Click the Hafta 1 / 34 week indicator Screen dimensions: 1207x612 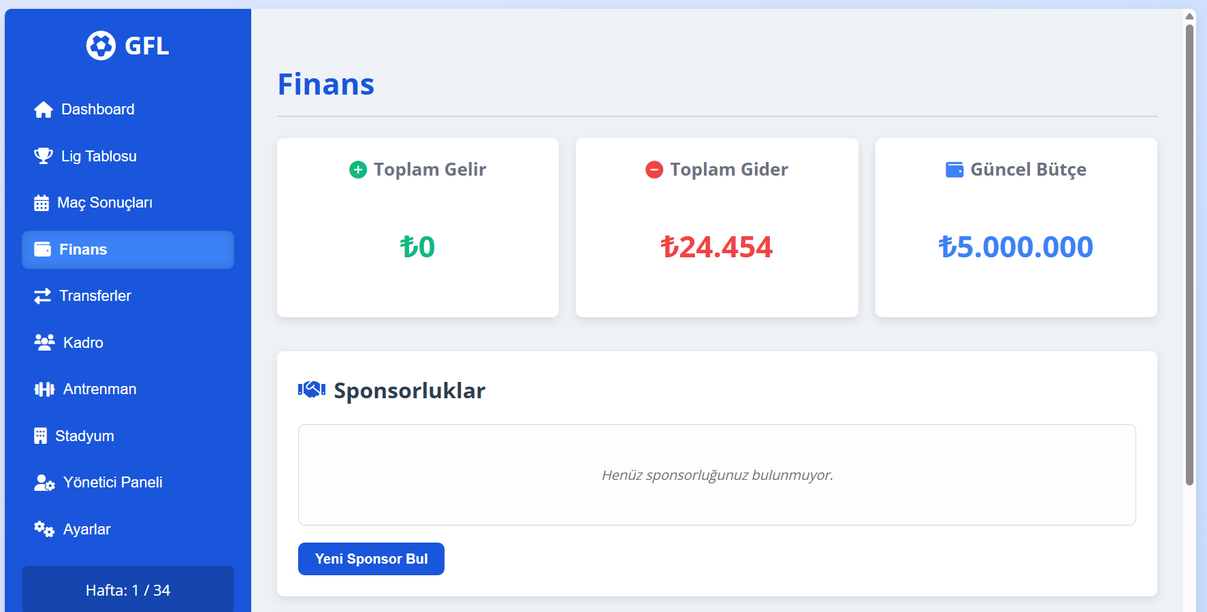click(x=128, y=590)
